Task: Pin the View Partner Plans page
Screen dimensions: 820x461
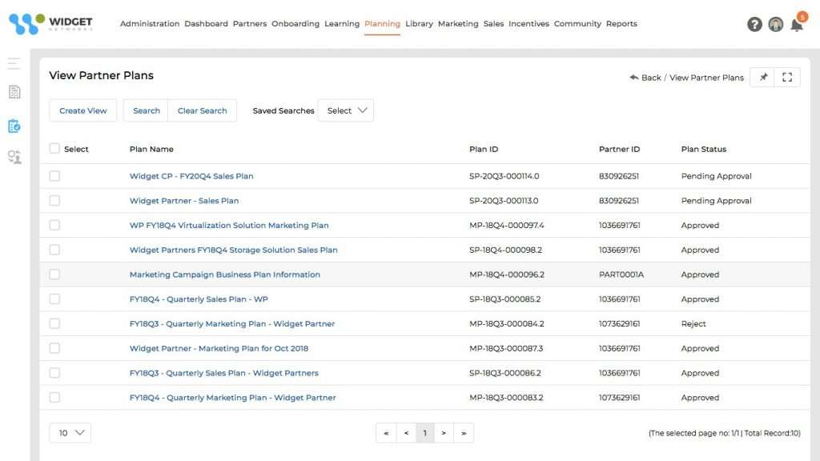Action: pos(763,77)
